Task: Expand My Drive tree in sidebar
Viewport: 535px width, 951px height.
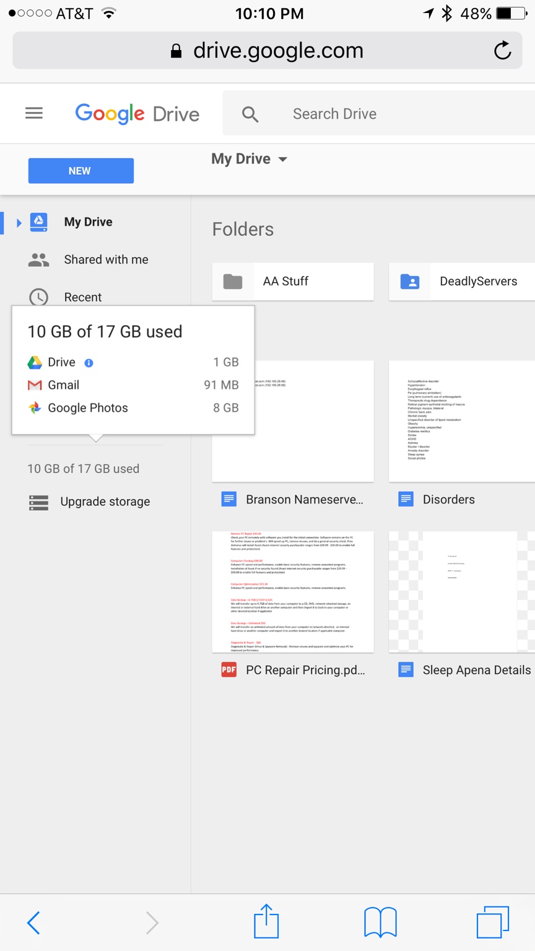Action: point(19,222)
